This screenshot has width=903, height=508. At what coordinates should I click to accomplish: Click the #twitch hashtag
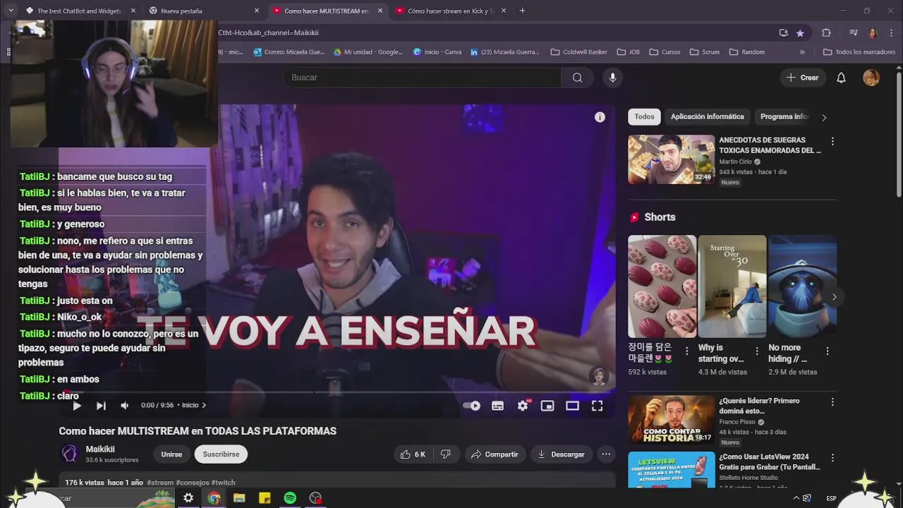[223, 483]
